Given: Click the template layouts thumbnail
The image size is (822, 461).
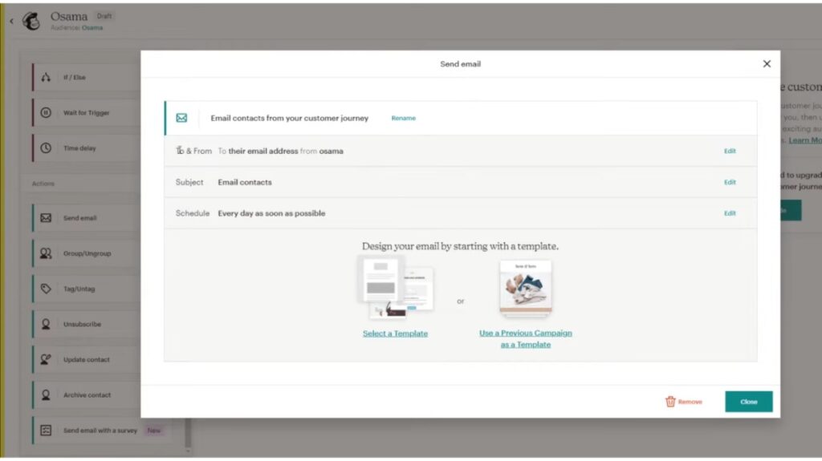Looking at the screenshot, I should coord(396,287).
